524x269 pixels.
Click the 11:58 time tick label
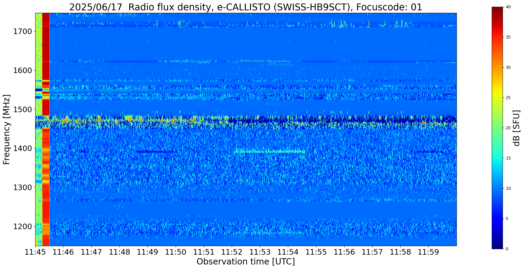pyautogui.click(x=400, y=252)
